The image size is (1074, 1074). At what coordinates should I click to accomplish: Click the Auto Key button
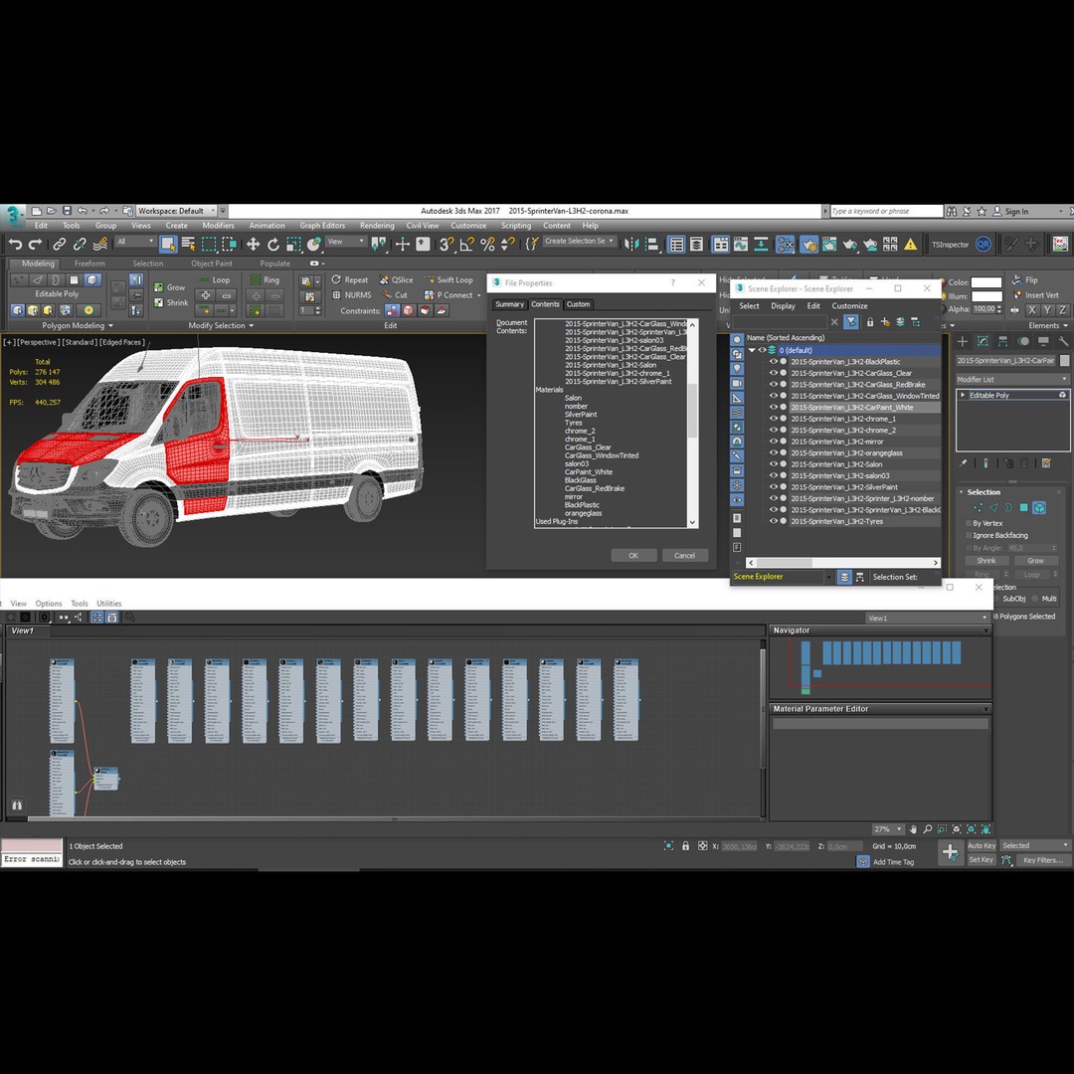pyautogui.click(x=981, y=846)
